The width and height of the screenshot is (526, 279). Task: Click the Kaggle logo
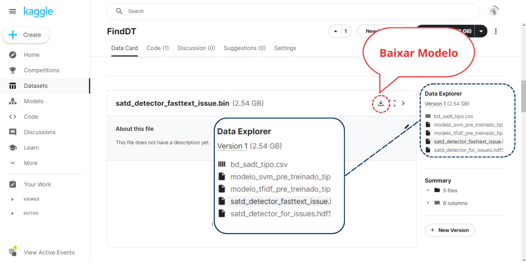(x=38, y=11)
